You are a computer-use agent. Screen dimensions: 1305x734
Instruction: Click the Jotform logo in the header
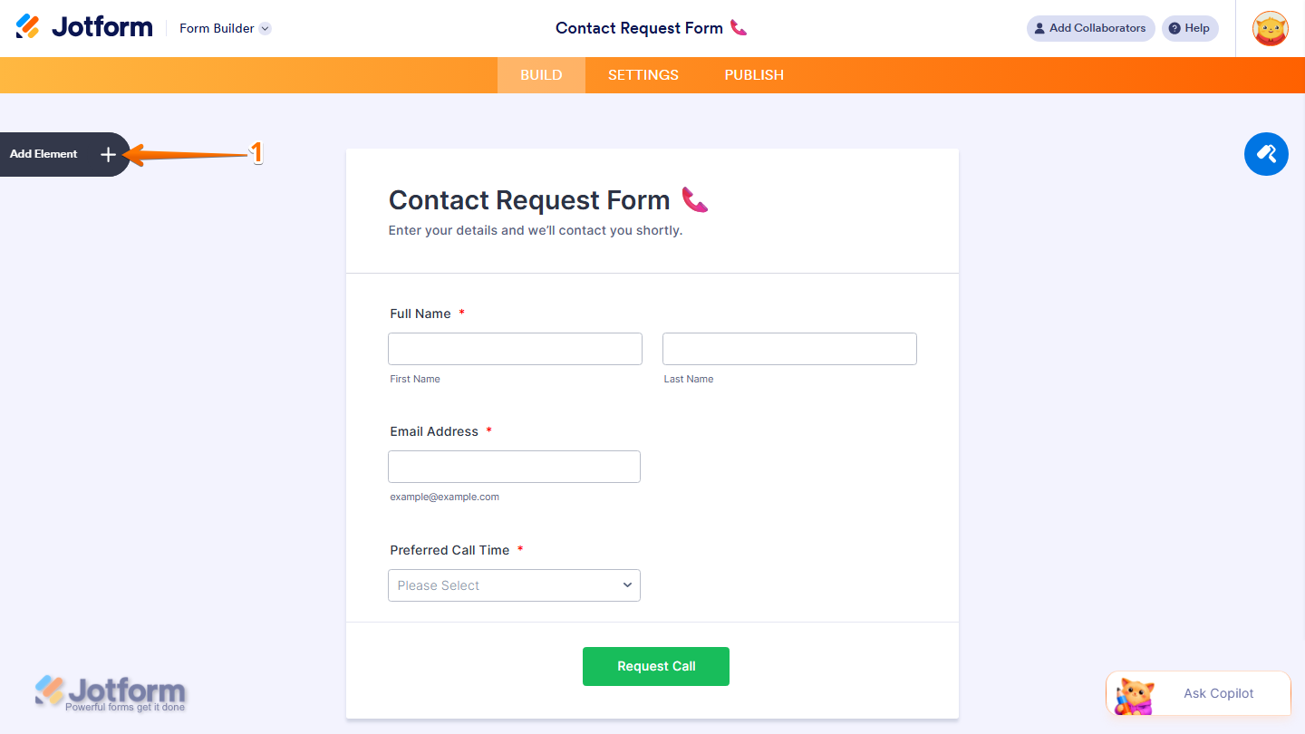pyautogui.click(x=84, y=26)
